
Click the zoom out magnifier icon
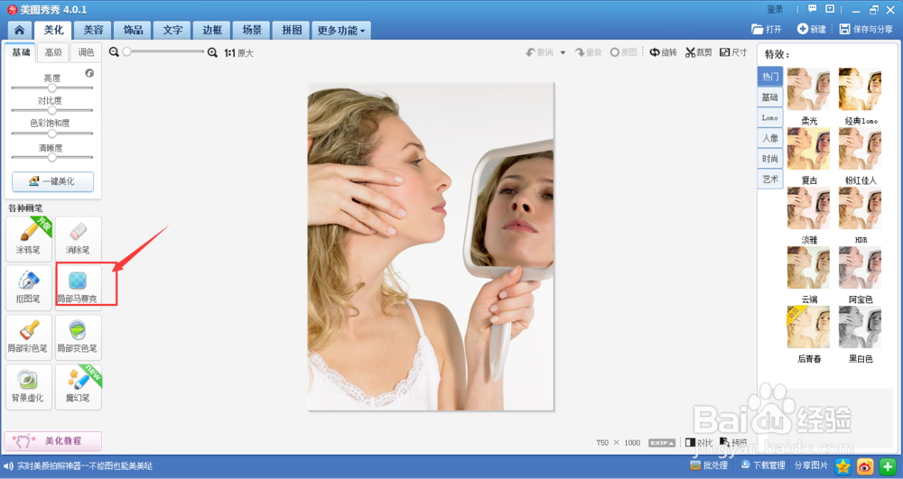(x=114, y=52)
